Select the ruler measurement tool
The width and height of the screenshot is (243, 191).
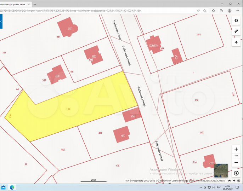pos(236,31)
